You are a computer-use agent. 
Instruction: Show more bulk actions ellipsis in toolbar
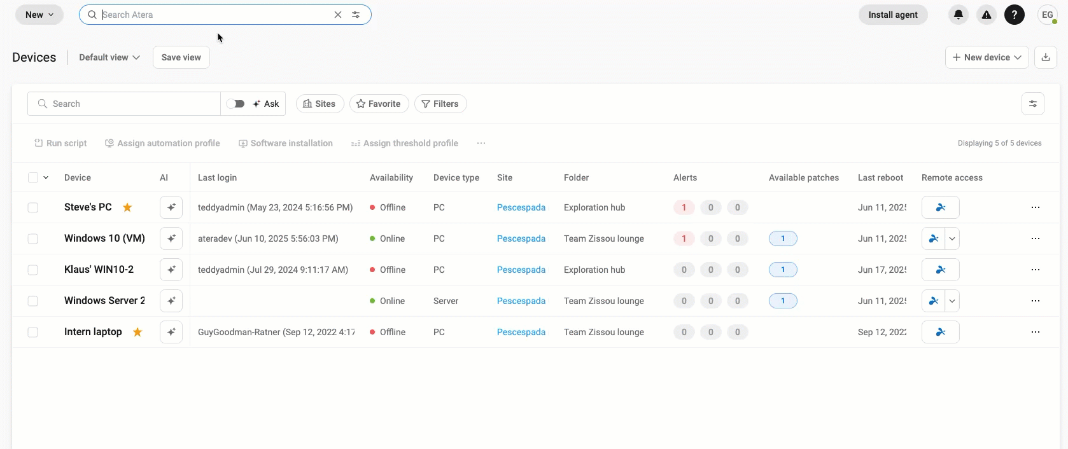pyautogui.click(x=481, y=143)
